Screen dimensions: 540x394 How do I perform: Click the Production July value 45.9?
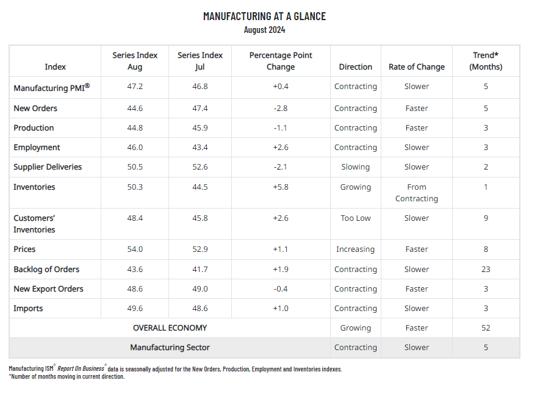pos(200,128)
